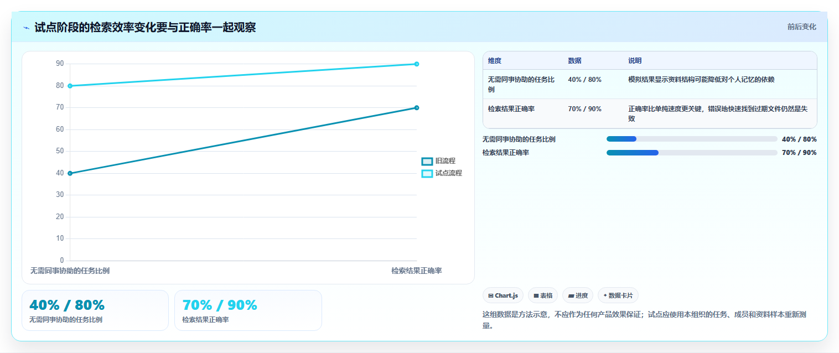Click the 试点流程 legend label
The image size is (839, 353).
[x=448, y=173]
